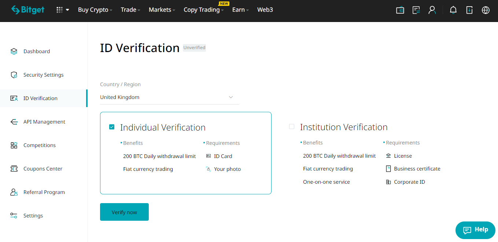Open Settings in the sidebar

pyautogui.click(x=44, y=216)
